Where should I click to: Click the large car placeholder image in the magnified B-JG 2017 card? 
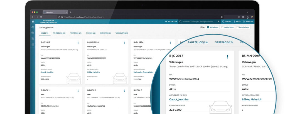point(220,107)
